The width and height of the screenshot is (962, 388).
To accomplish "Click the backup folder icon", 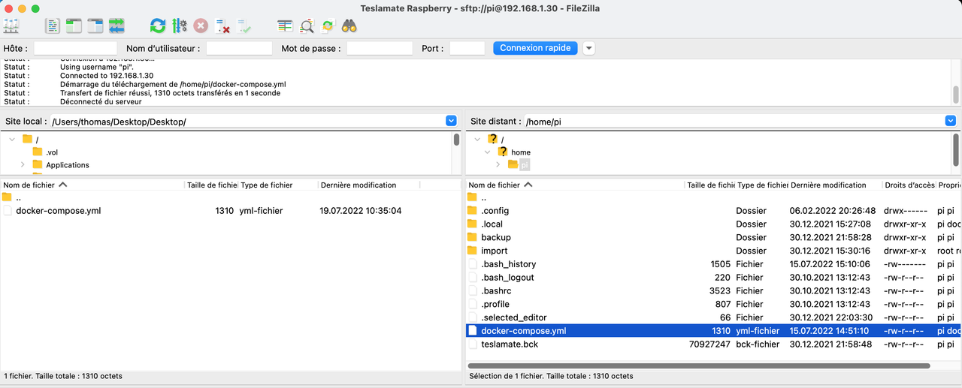I will [472, 237].
